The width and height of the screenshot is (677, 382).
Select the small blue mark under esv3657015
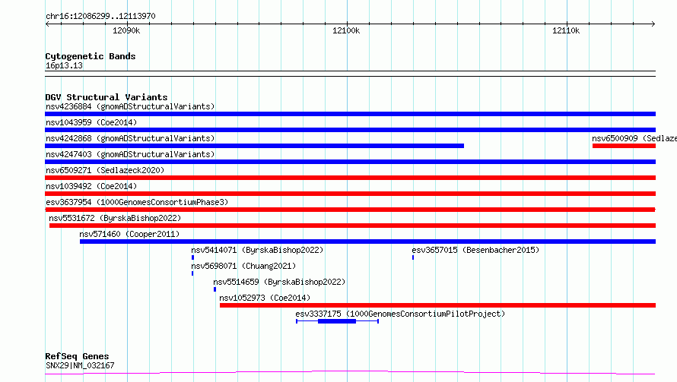pos(413,257)
